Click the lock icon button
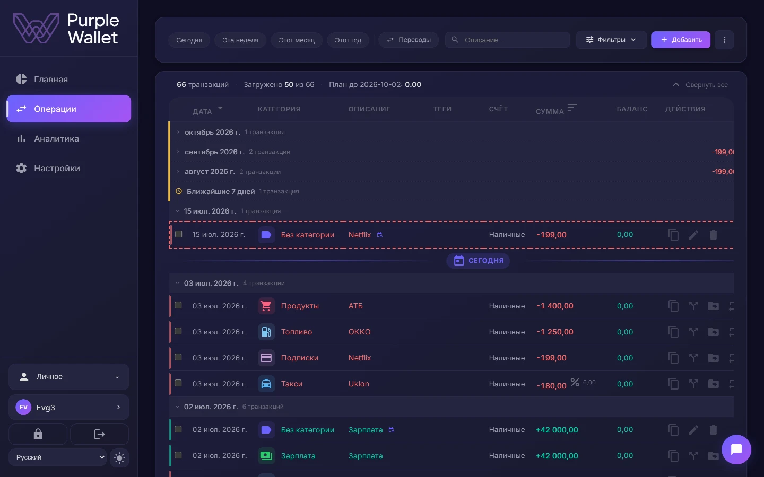This screenshot has height=477, width=764. tap(38, 434)
